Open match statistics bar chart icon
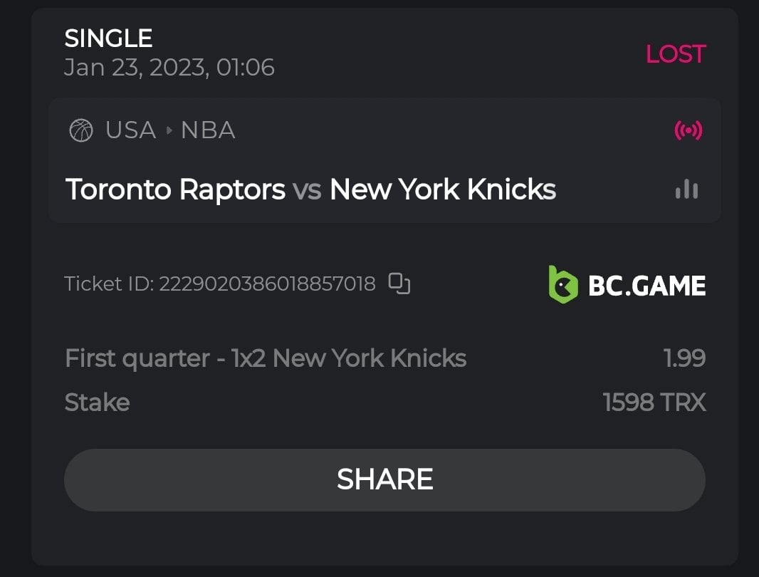This screenshot has height=577, width=759. tap(686, 189)
